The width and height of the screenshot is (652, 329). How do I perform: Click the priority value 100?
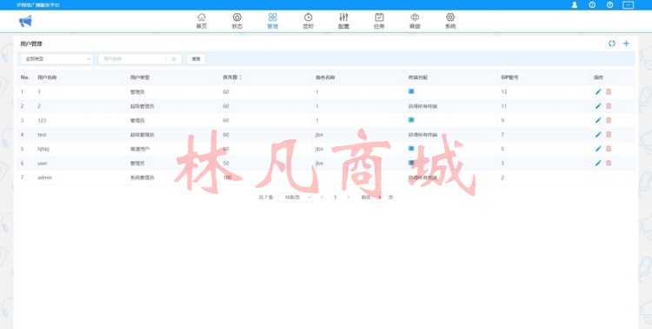(x=227, y=178)
